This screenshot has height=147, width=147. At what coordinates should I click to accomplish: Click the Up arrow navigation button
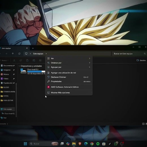tap(13, 54)
